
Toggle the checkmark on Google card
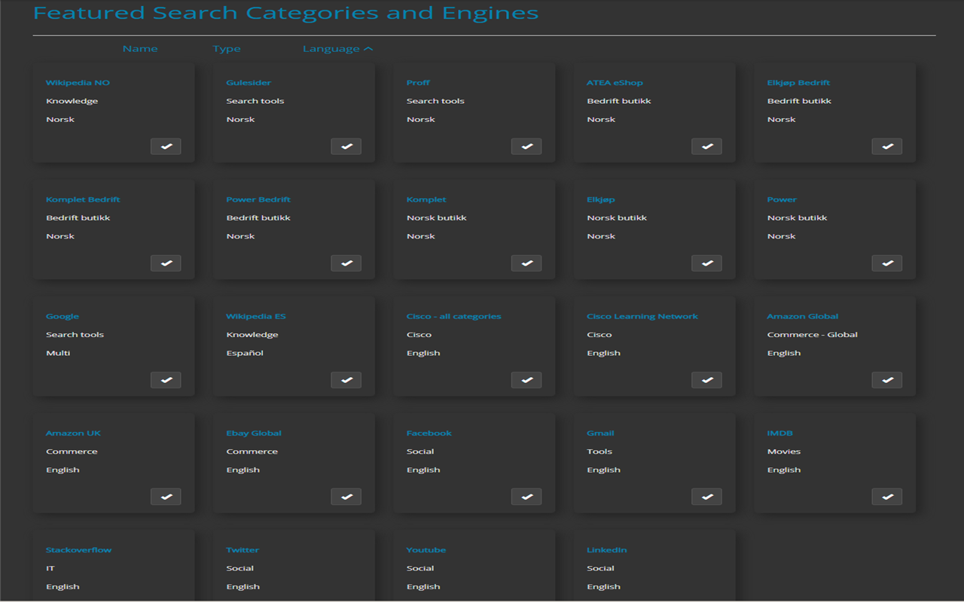(x=166, y=380)
